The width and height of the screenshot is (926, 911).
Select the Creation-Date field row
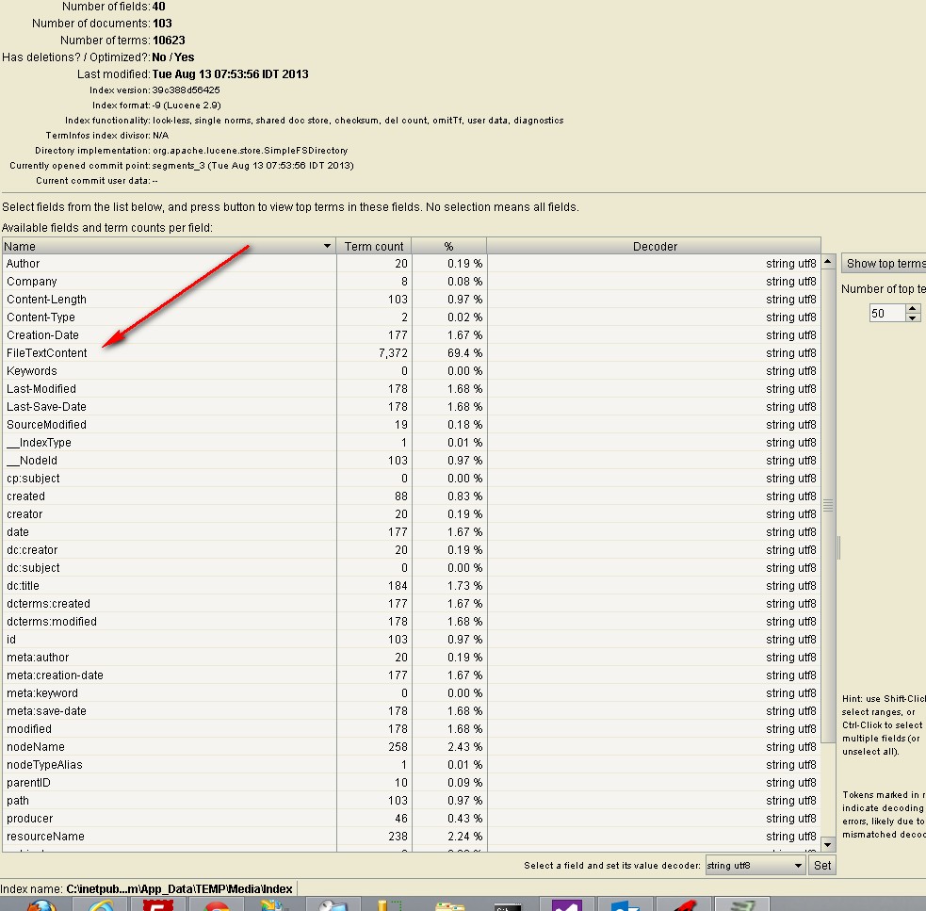tap(411, 335)
